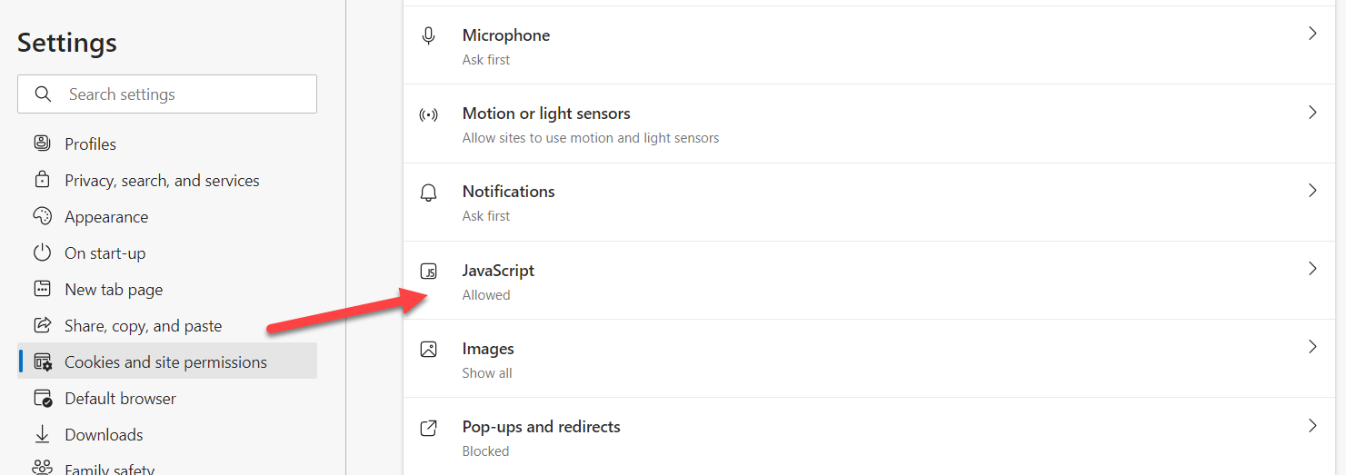Click the Downloads arrow icon
This screenshot has height=475, width=1346.
42,434
